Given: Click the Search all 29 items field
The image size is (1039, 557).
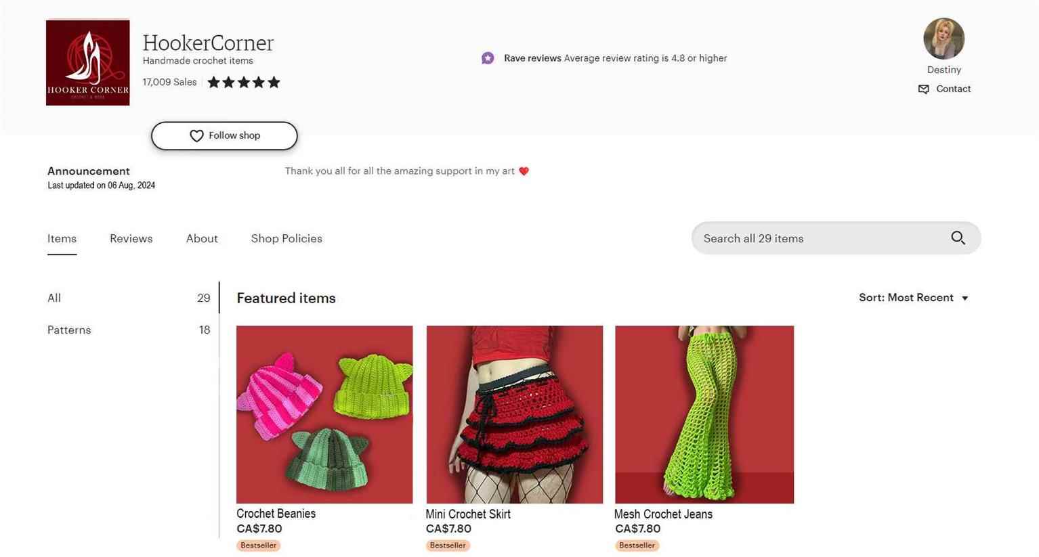Looking at the screenshot, I should [836, 238].
